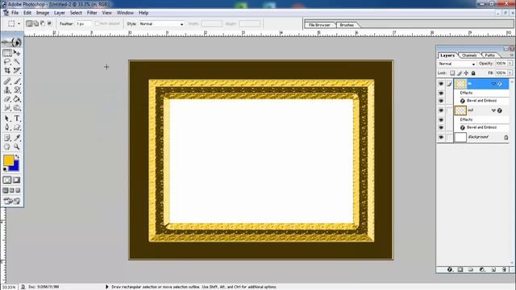Image resolution: width=516 pixels, height=290 pixels.
Task: Collapse effects list of the selected top layer
Action: pyautogui.click(x=493, y=84)
